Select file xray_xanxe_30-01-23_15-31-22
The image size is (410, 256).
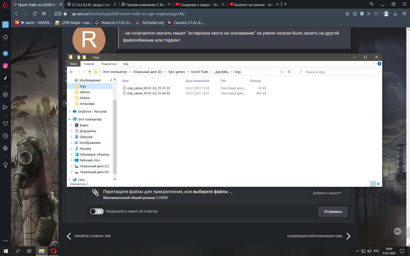(148, 88)
